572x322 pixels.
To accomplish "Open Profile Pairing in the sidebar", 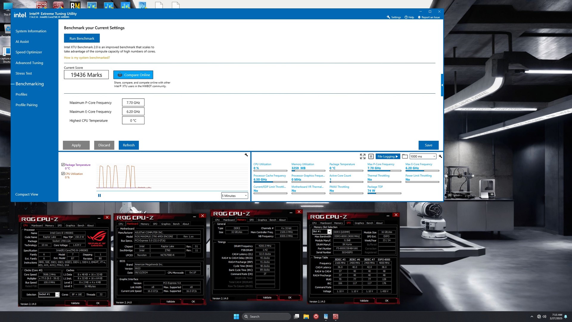I will click(26, 105).
